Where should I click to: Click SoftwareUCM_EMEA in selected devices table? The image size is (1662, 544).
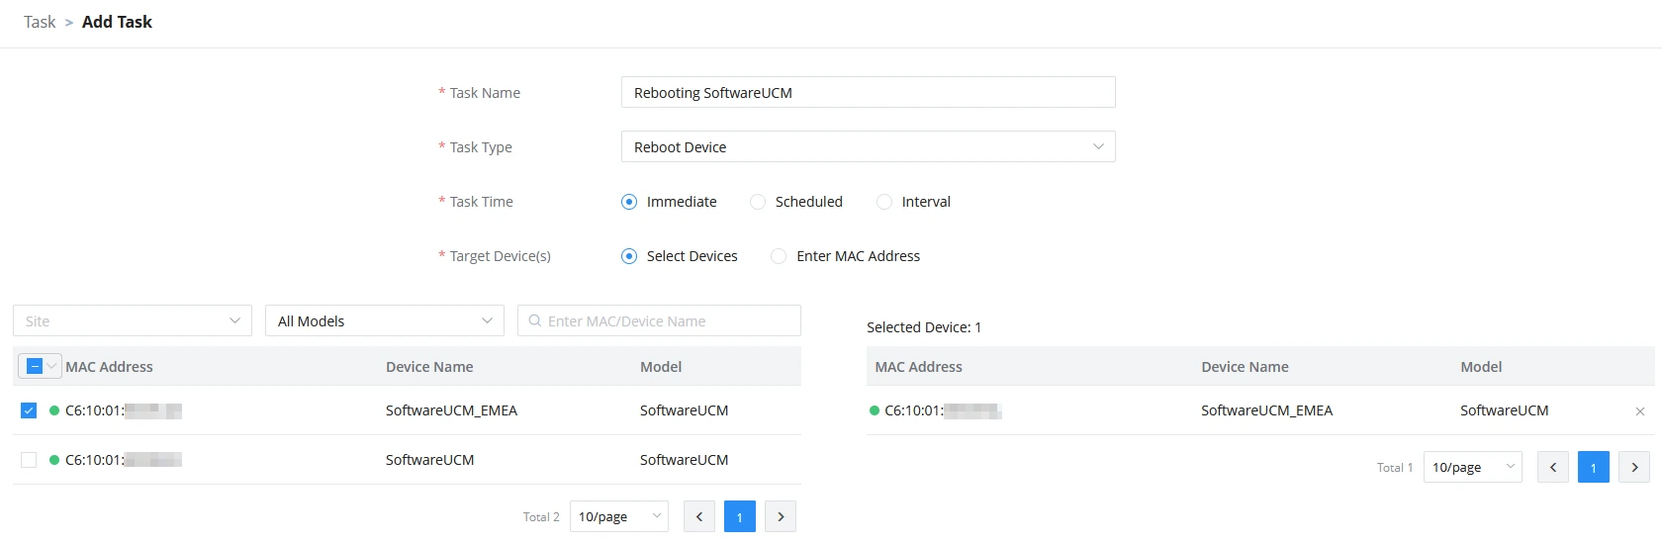click(x=1266, y=410)
